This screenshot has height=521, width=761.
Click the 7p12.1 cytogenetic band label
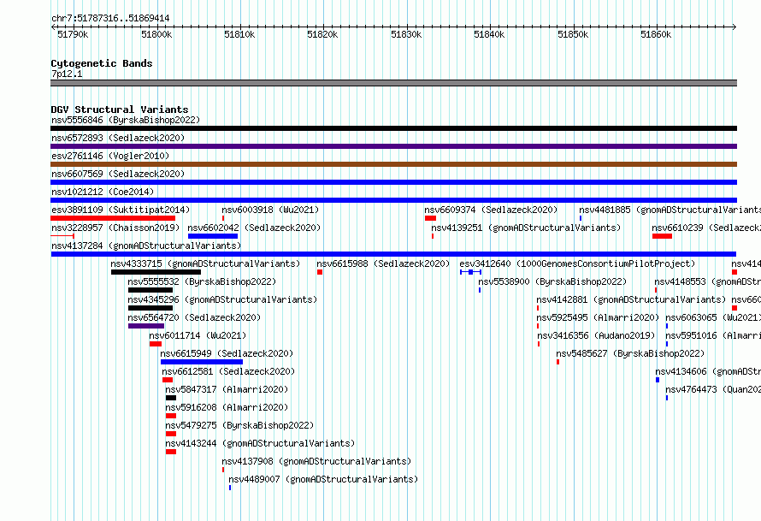click(67, 74)
